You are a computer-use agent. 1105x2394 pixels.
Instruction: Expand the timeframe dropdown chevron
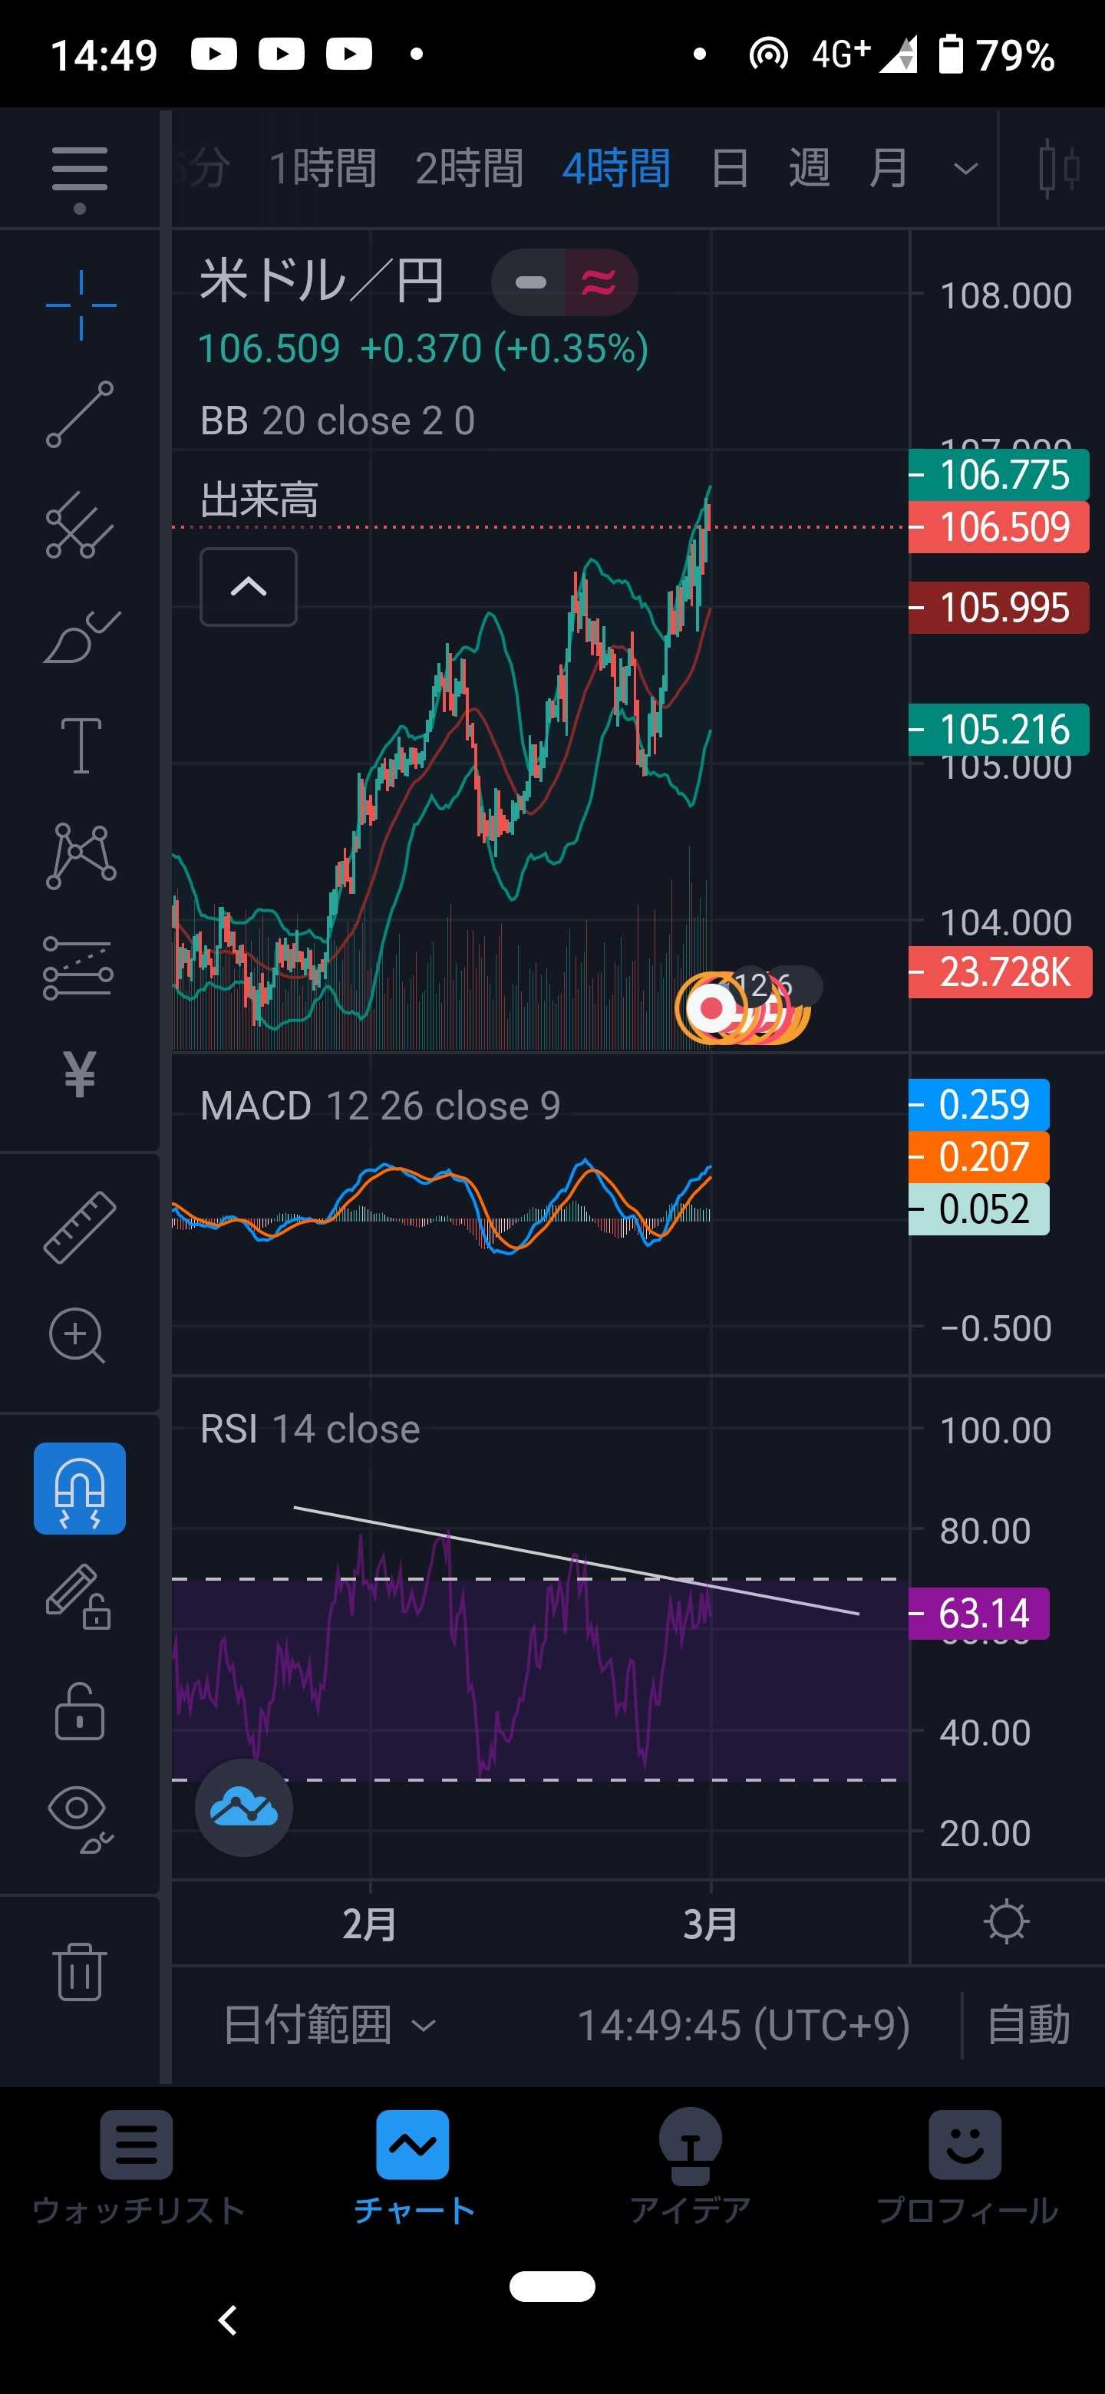pyautogui.click(x=965, y=169)
